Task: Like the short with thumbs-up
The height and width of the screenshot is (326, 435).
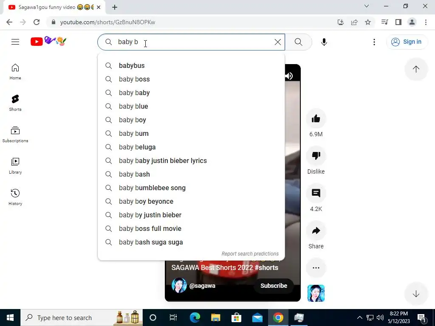Action: click(316, 119)
